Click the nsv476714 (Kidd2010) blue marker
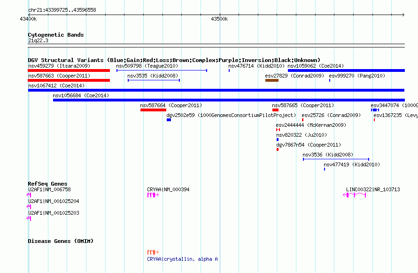This screenshot has height=273, width=418. (x=229, y=70)
